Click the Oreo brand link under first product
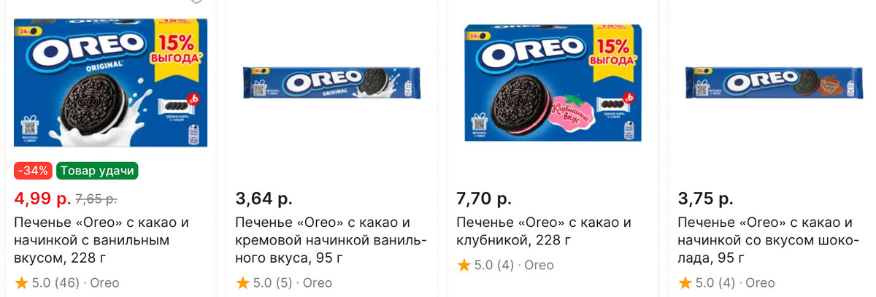 [x=104, y=282]
